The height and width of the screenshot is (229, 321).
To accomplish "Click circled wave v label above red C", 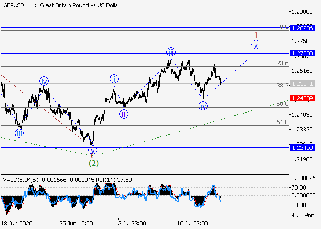I will [x=93, y=150].
